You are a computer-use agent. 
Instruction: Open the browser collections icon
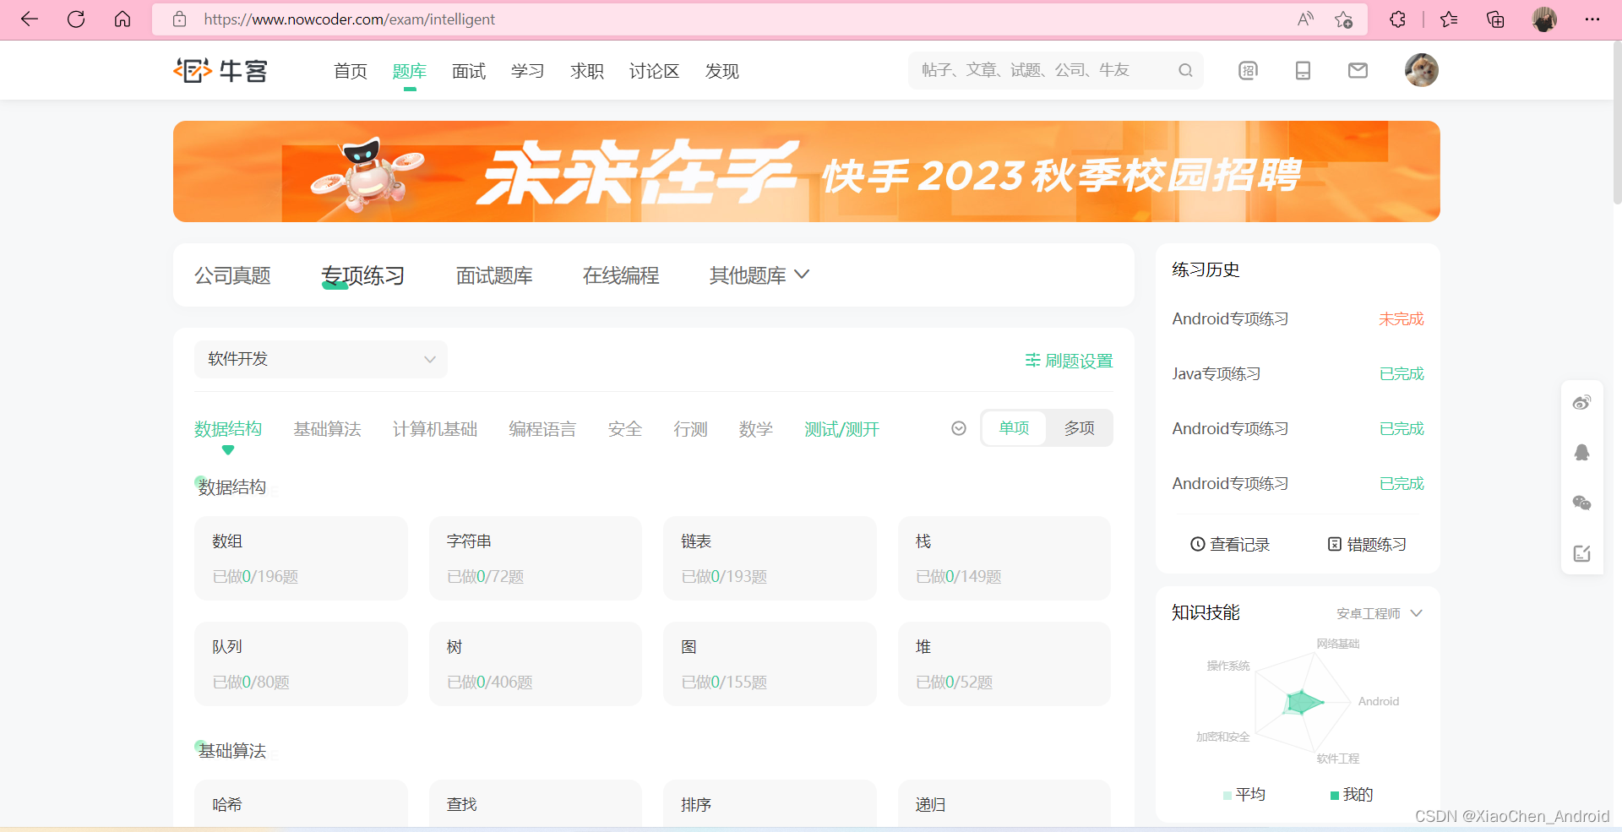(1495, 19)
